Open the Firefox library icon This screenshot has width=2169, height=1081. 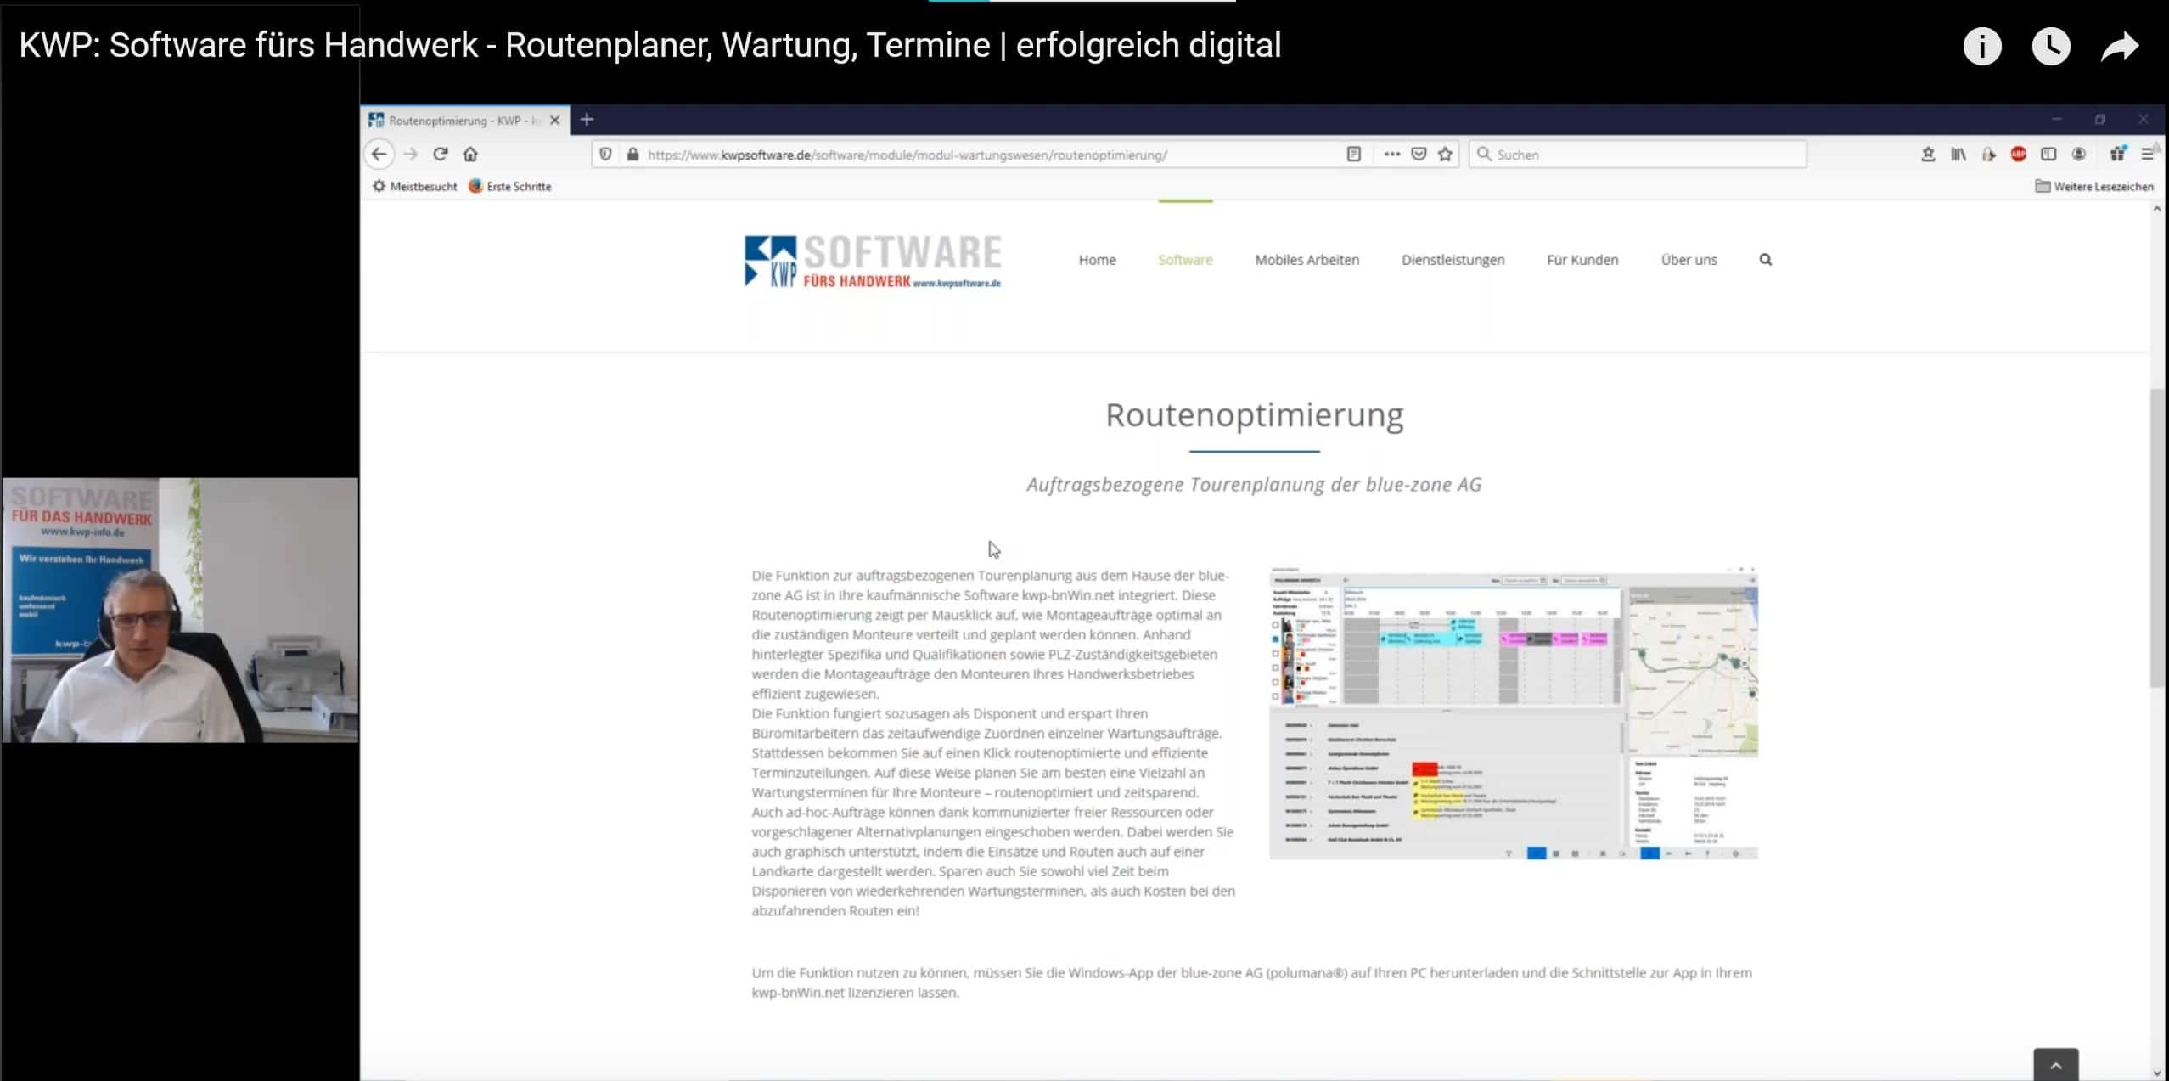[1958, 154]
